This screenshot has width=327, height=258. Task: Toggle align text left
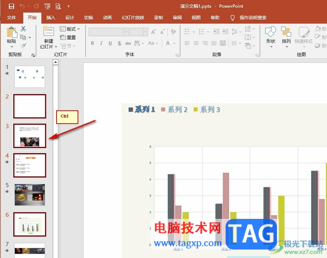(187, 43)
